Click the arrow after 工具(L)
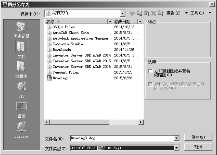This screenshot has height=155, width=217. click(210, 13)
